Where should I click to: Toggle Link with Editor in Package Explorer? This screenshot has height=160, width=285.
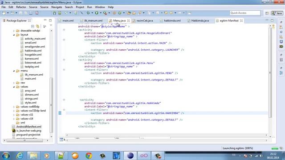coord(37,27)
